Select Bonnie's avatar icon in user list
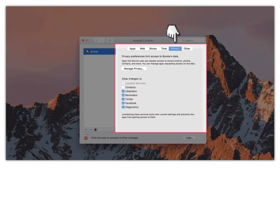 [x=87, y=52]
